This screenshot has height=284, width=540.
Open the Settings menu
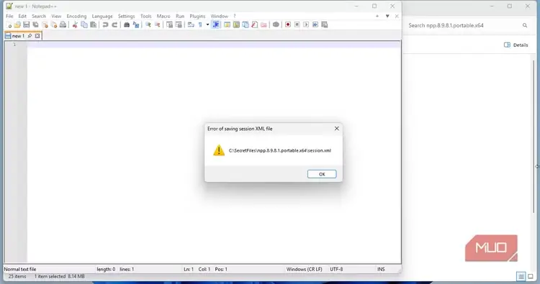coord(127,16)
